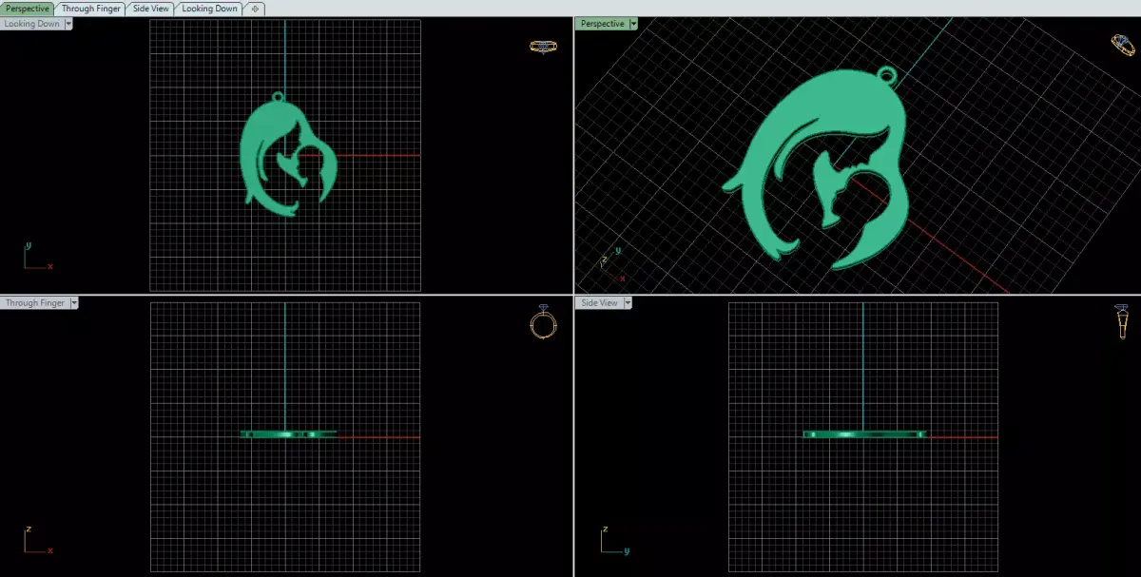Click the x-y axis indicator in Looking Down viewport
Image resolution: width=1141 pixels, height=577 pixels.
pos(36,258)
